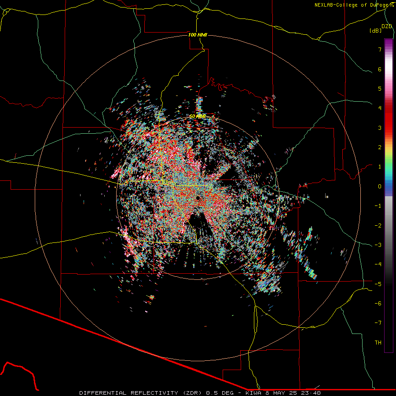Click the 3 dB value on color scale
Screen dimensions: 396x396
[x=380, y=128]
